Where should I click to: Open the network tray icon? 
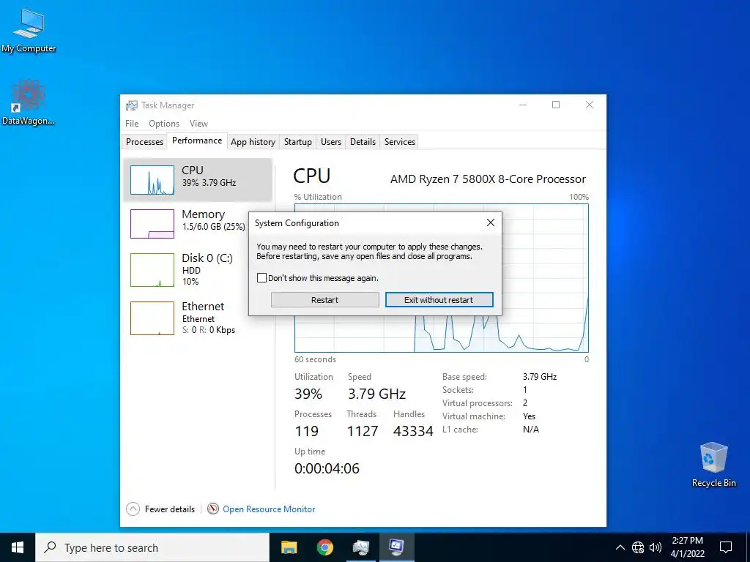pos(638,547)
